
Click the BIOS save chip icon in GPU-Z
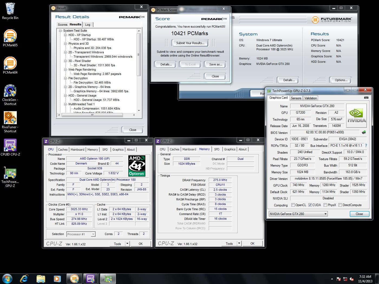[x=364, y=132]
